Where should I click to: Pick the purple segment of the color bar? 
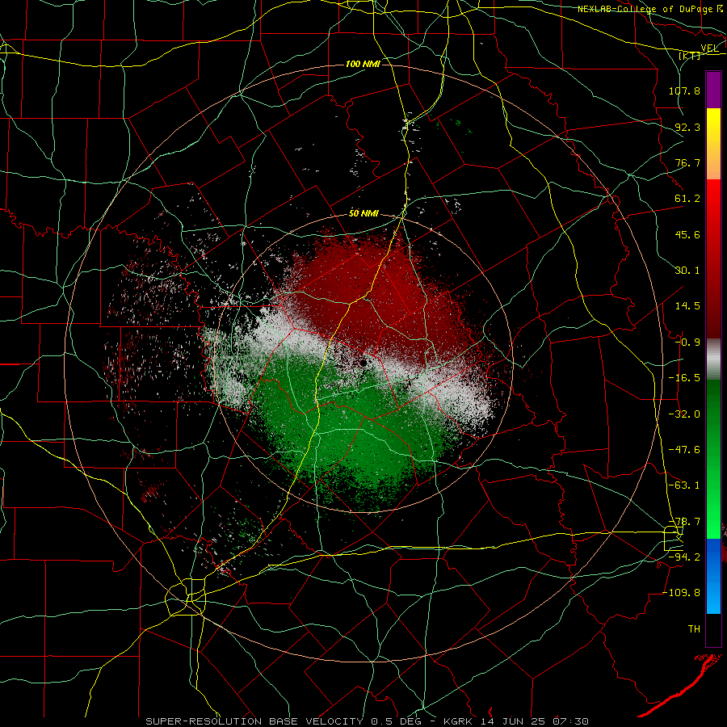(x=713, y=90)
